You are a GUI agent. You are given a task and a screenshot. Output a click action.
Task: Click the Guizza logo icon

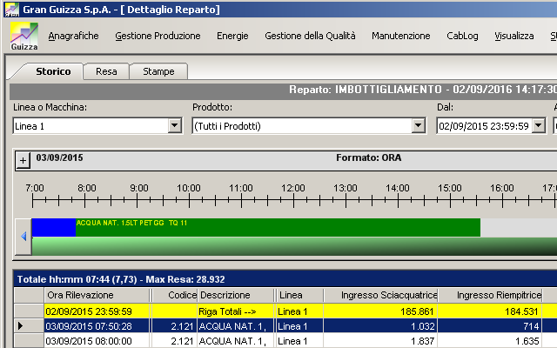coord(23,37)
